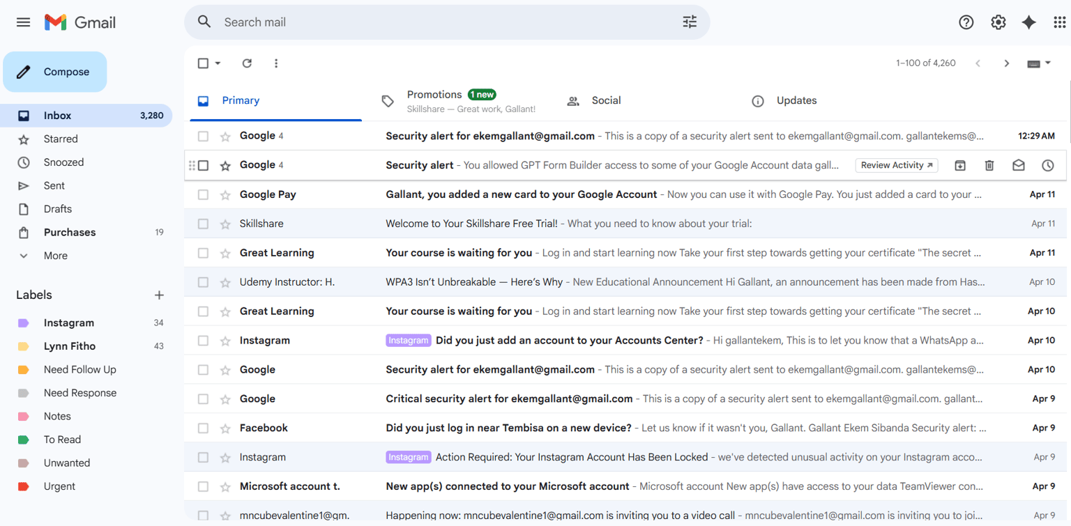This screenshot has height=526, width=1071.
Task: Star the Critical security alert email
Action: pos(225,399)
